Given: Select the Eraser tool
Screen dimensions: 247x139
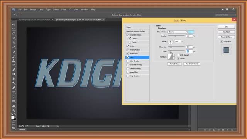Looking at the screenshot, I should tap(14, 69).
